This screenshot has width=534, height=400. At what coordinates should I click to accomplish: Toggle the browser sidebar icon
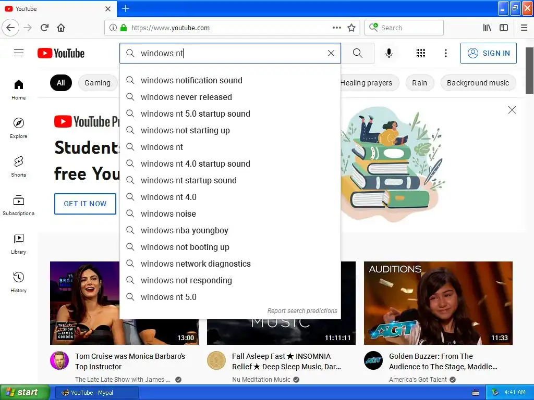504,28
